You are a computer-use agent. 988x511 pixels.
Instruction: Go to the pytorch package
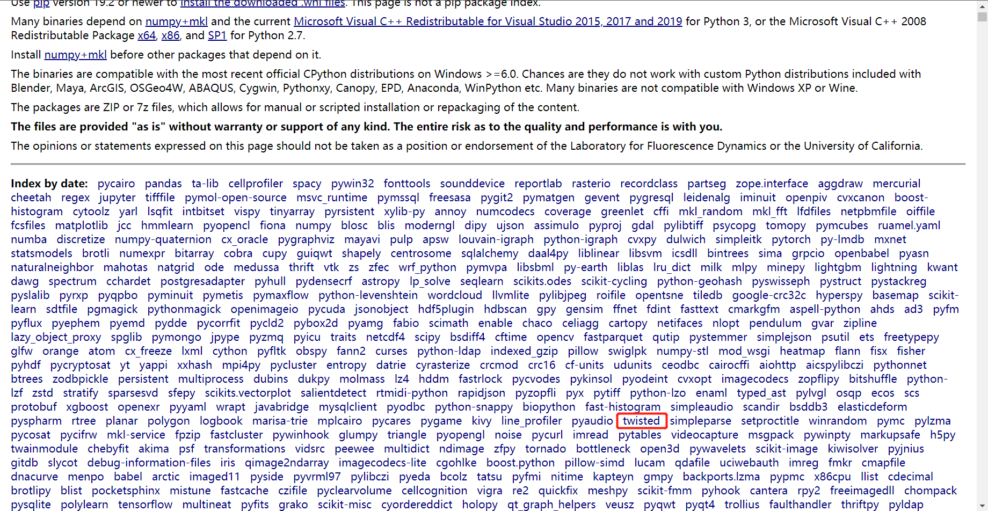coord(791,239)
